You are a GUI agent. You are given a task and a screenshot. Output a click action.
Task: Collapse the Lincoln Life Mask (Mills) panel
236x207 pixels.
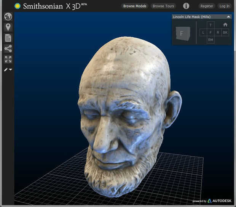click(x=228, y=17)
